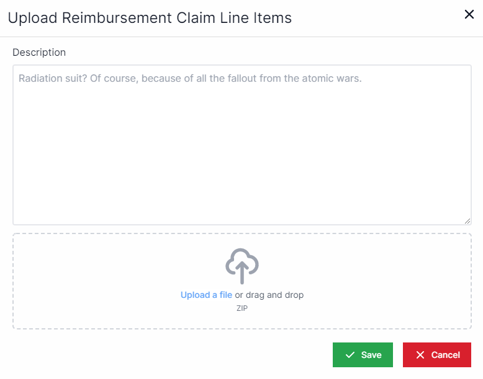Click the ZIP file type label
The width and height of the screenshot is (483, 379).
tap(241, 307)
